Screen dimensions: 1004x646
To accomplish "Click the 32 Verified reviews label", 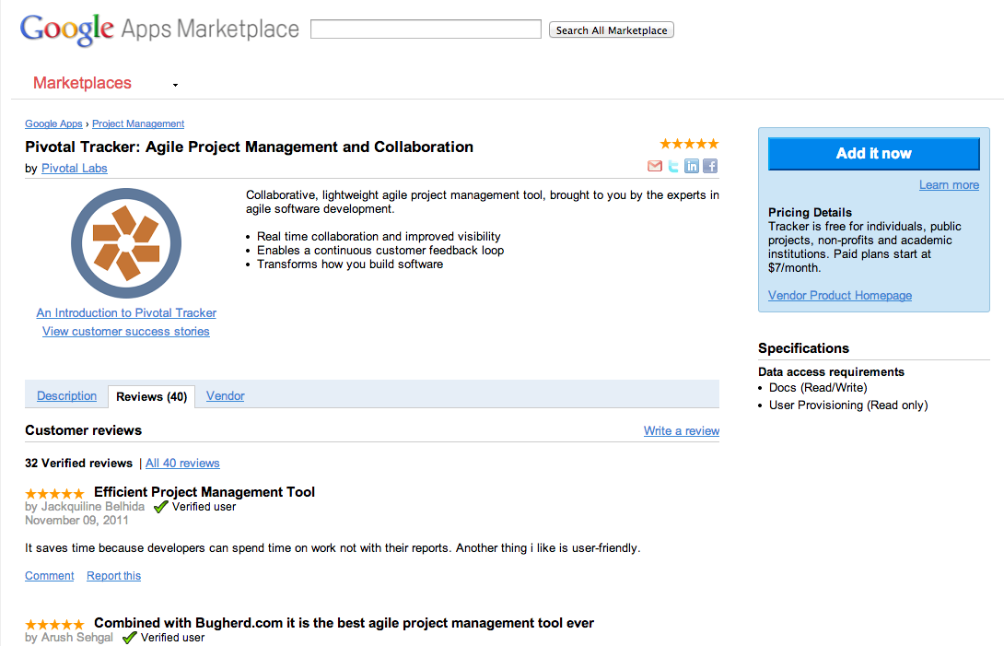I will coord(79,464).
